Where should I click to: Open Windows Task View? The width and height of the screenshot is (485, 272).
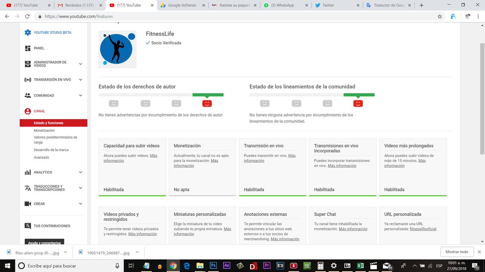[131, 266]
